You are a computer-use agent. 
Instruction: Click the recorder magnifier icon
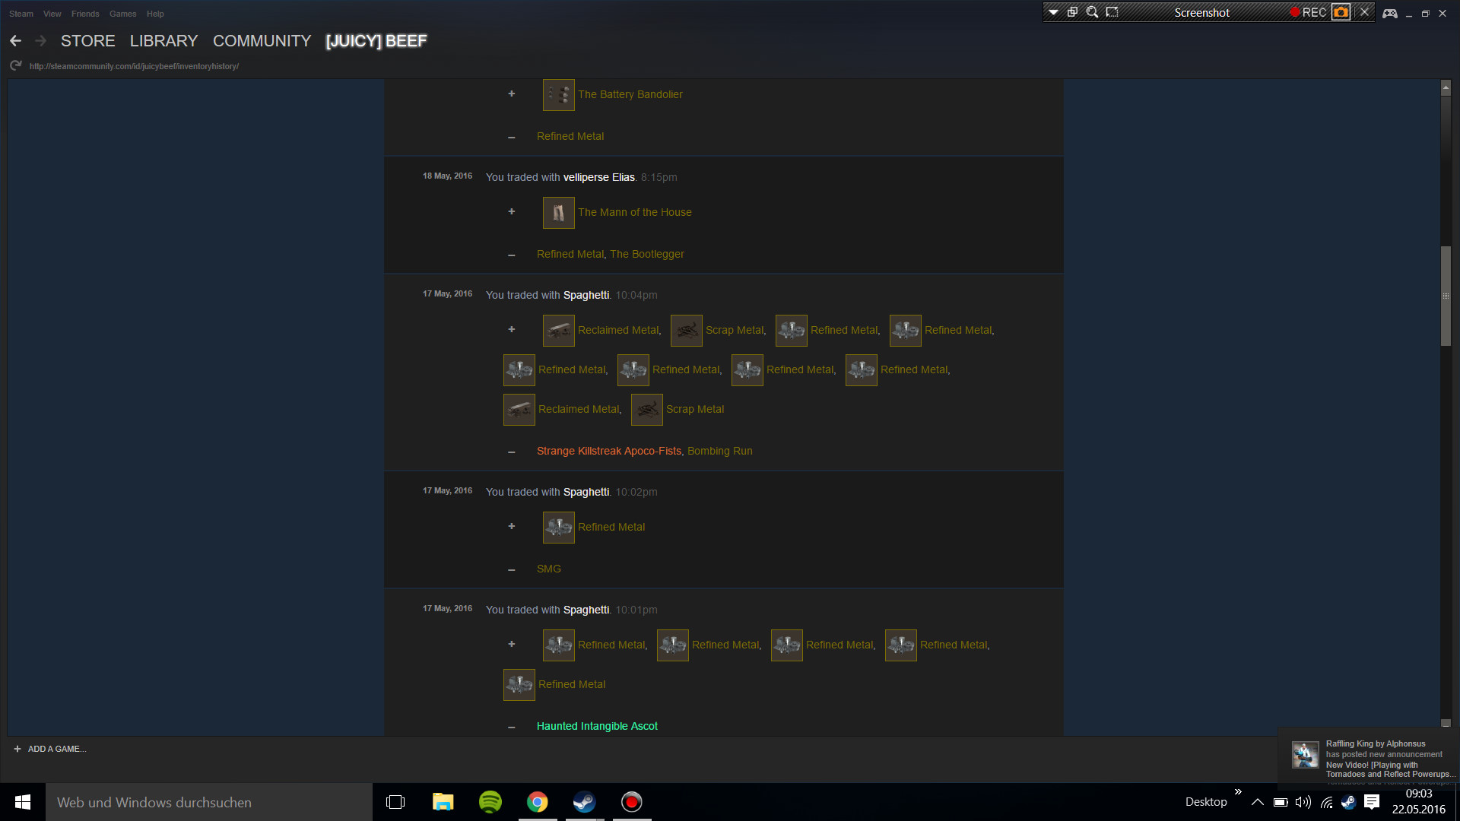[x=1092, y=12]
